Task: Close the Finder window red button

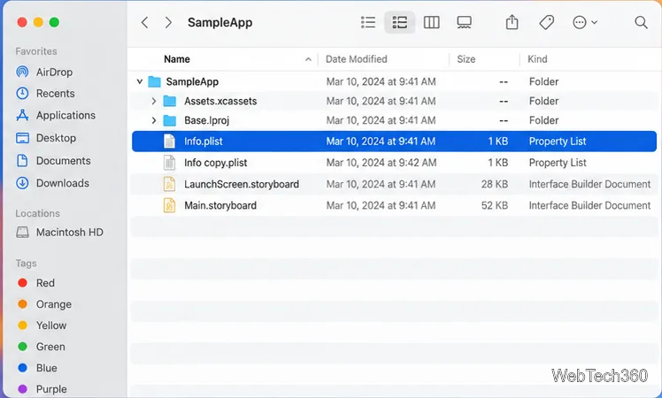Action: pos(22,22)
